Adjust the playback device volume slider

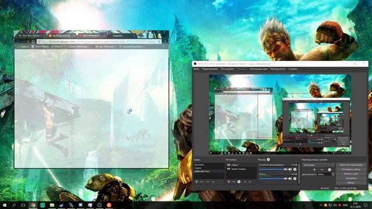point(273,170)
